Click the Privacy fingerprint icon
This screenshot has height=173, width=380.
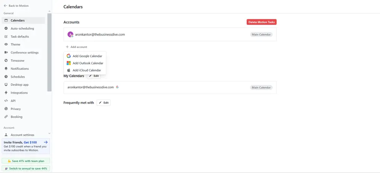[6, 109]
